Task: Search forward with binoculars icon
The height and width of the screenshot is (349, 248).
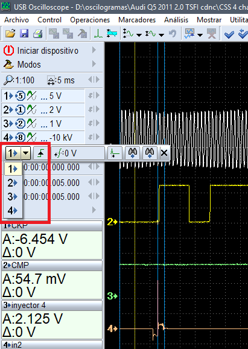Action: (x=133, y=153)
